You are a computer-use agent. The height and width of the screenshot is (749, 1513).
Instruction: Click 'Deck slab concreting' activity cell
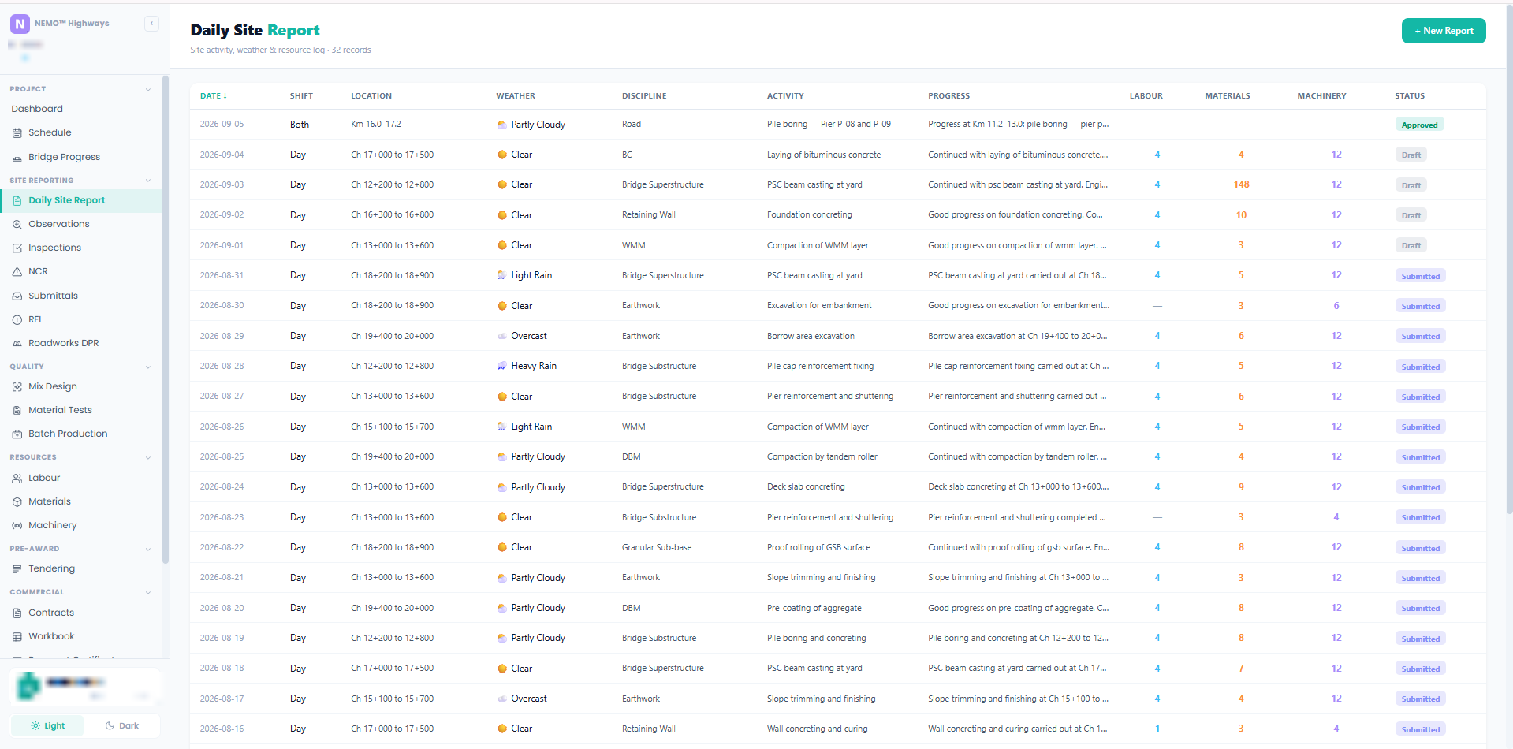(806, 487)
